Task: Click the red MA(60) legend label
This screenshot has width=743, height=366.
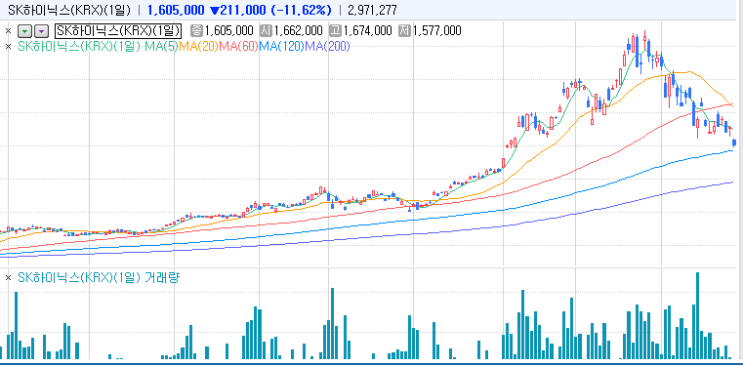Action: point(238,47)
